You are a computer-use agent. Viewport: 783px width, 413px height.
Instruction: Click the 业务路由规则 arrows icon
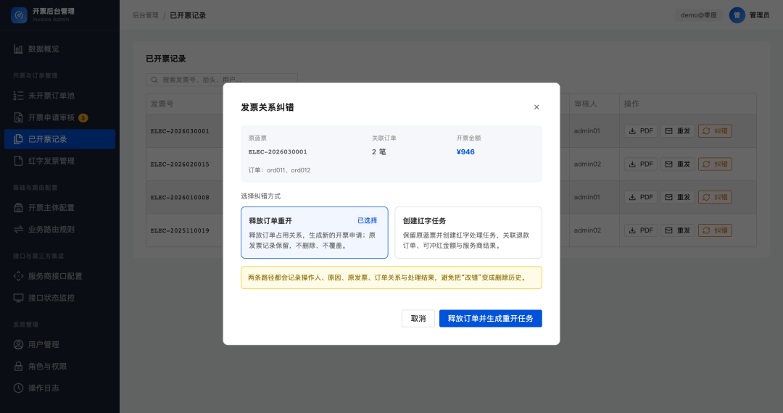pyautogui.click(x=18, y=230)
